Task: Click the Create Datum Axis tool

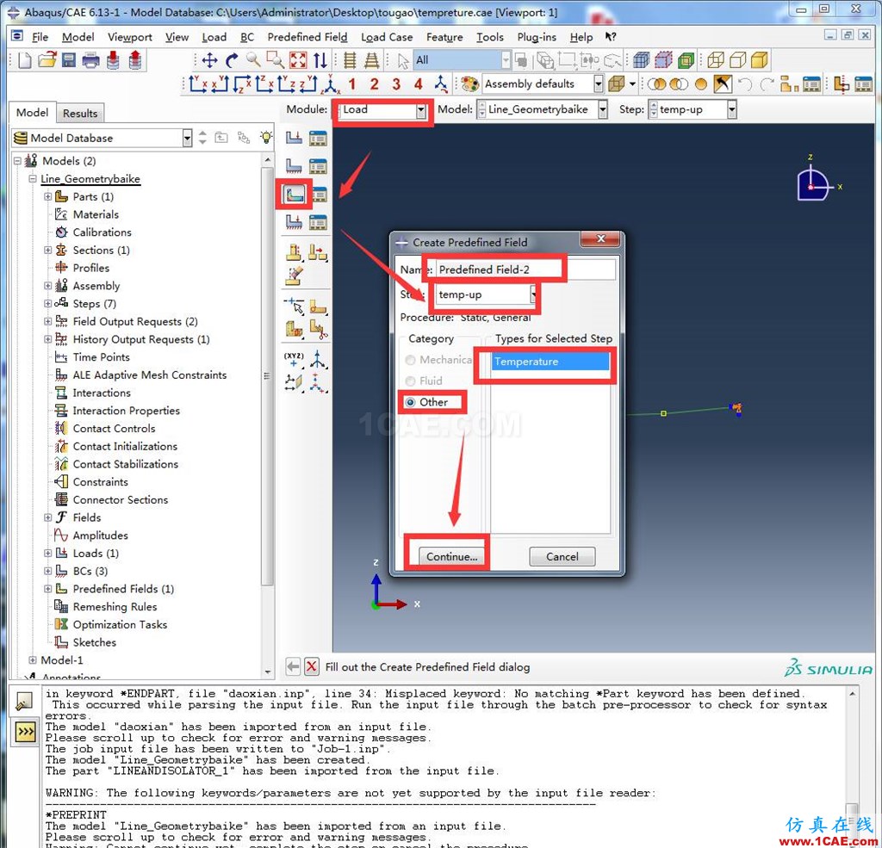Action: point(318,359)
